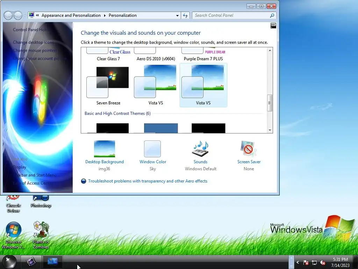Screen dimensions: 358x269
Task: Open the film clapper taskbar icon
Action: 31,262
